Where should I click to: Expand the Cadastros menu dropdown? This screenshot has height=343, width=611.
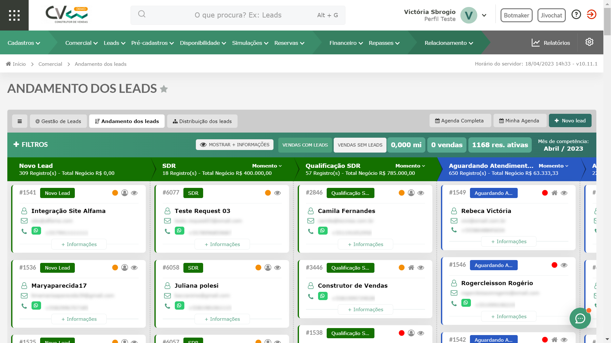24,43
